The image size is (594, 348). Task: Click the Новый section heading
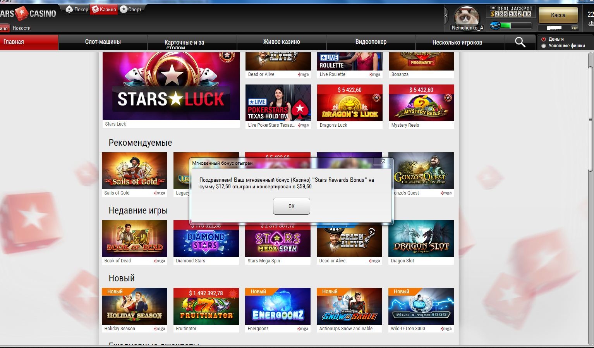point(122,278)
